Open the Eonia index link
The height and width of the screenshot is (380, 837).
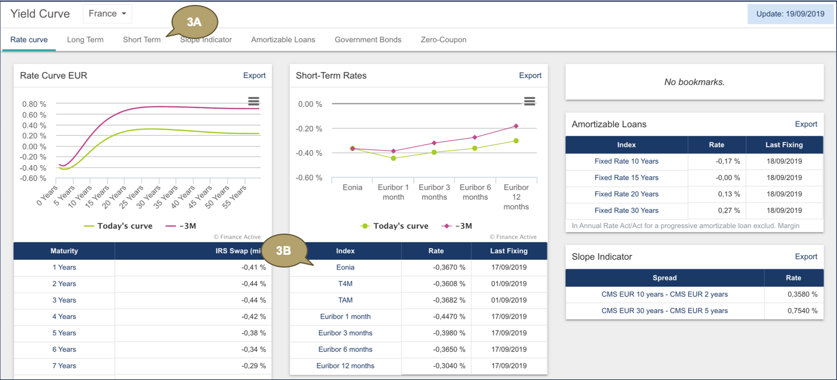(x=345, y=268)
